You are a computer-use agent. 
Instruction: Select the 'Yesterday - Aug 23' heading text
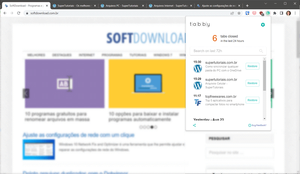point(208,120)
